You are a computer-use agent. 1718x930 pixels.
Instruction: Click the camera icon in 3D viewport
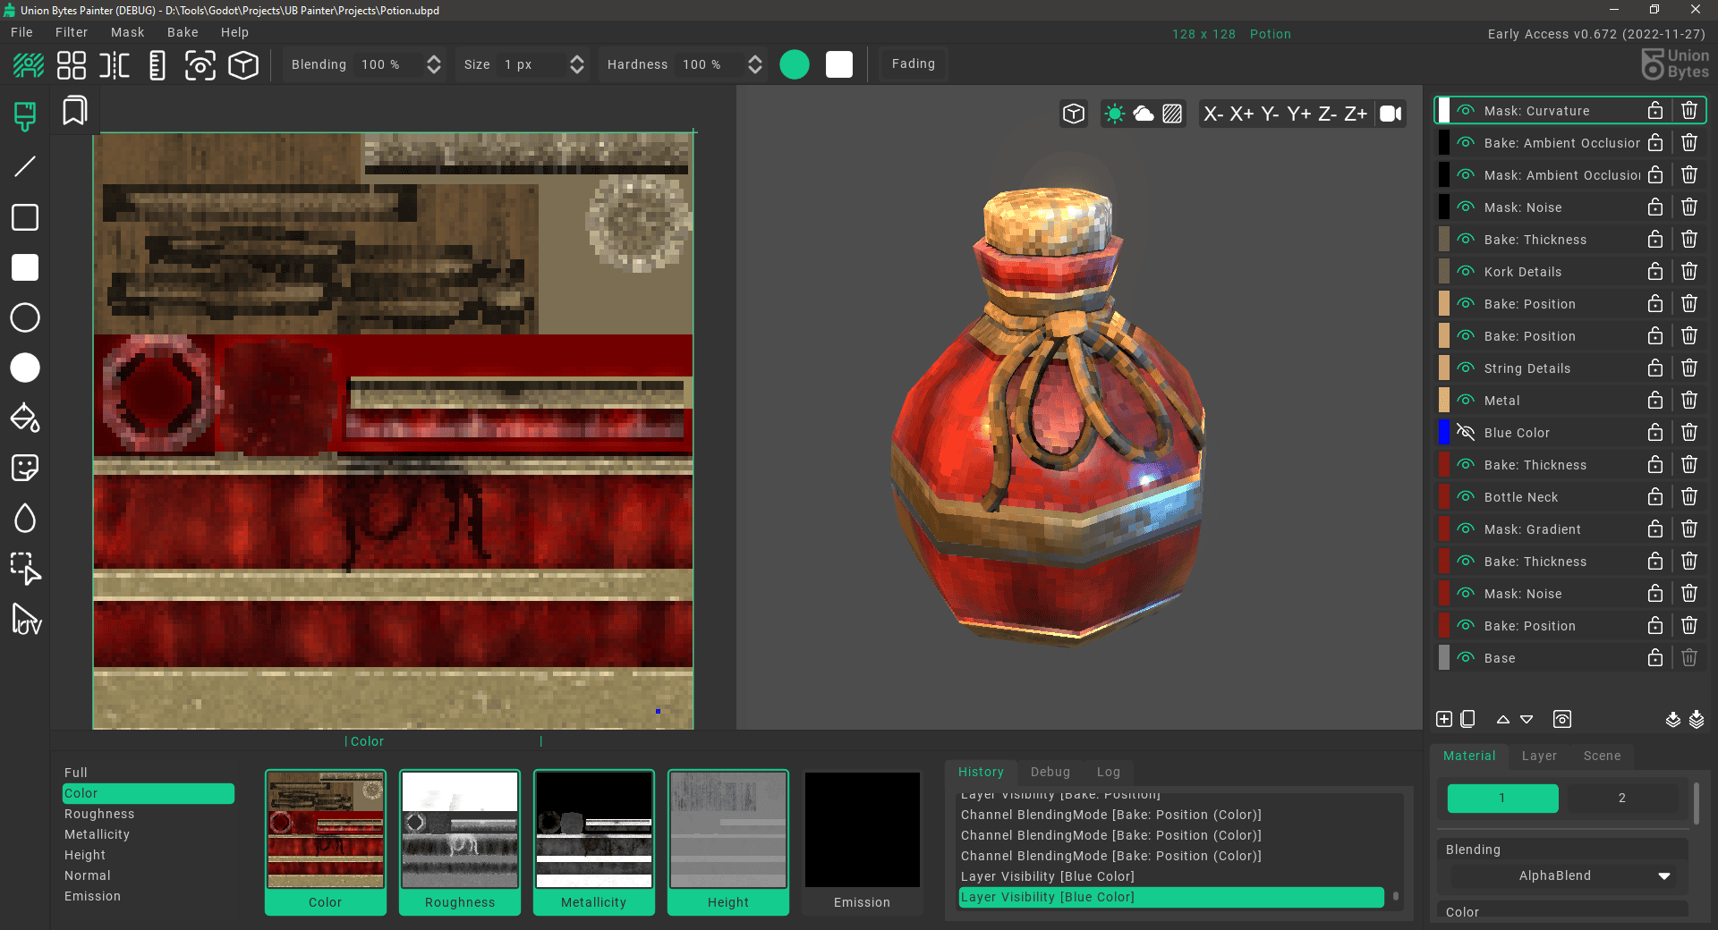click(x=1391, y=114)
